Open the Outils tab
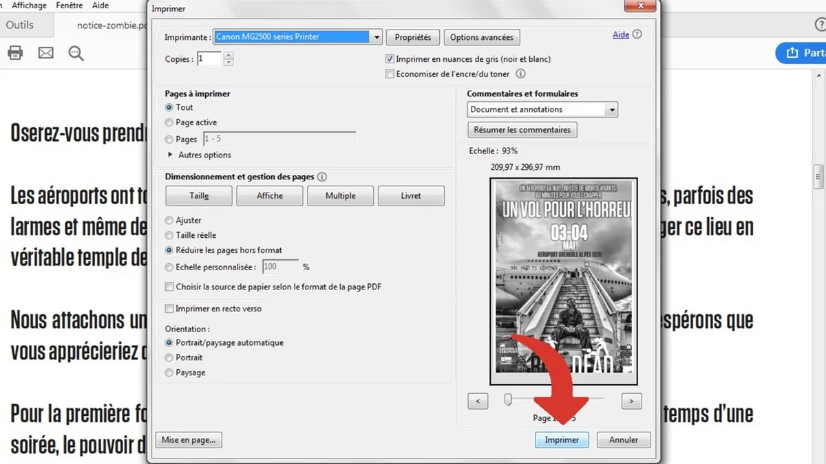The width and height of the screenshot is (826, 464). (19, 25)
